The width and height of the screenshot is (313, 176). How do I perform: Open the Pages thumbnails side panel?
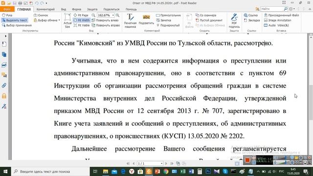tap(4, 54)
